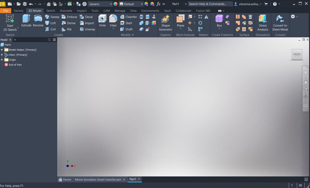Screen dimensions: 310x188
Task: Select End of Part marker
Action: [x=13, y=65]
